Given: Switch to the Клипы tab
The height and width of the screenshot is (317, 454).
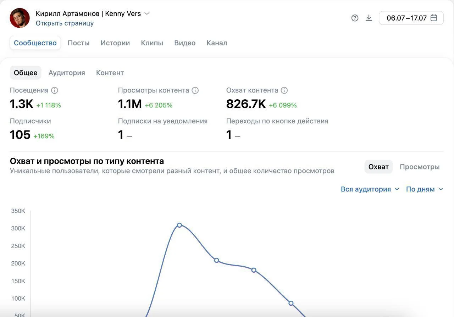Looking at the screenshot, I should [152, 43].
